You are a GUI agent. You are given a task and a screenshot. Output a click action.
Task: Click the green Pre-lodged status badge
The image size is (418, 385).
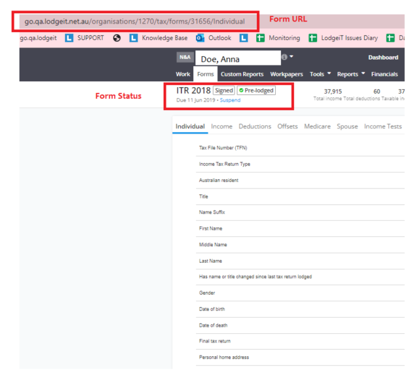[x=256, y=90]
